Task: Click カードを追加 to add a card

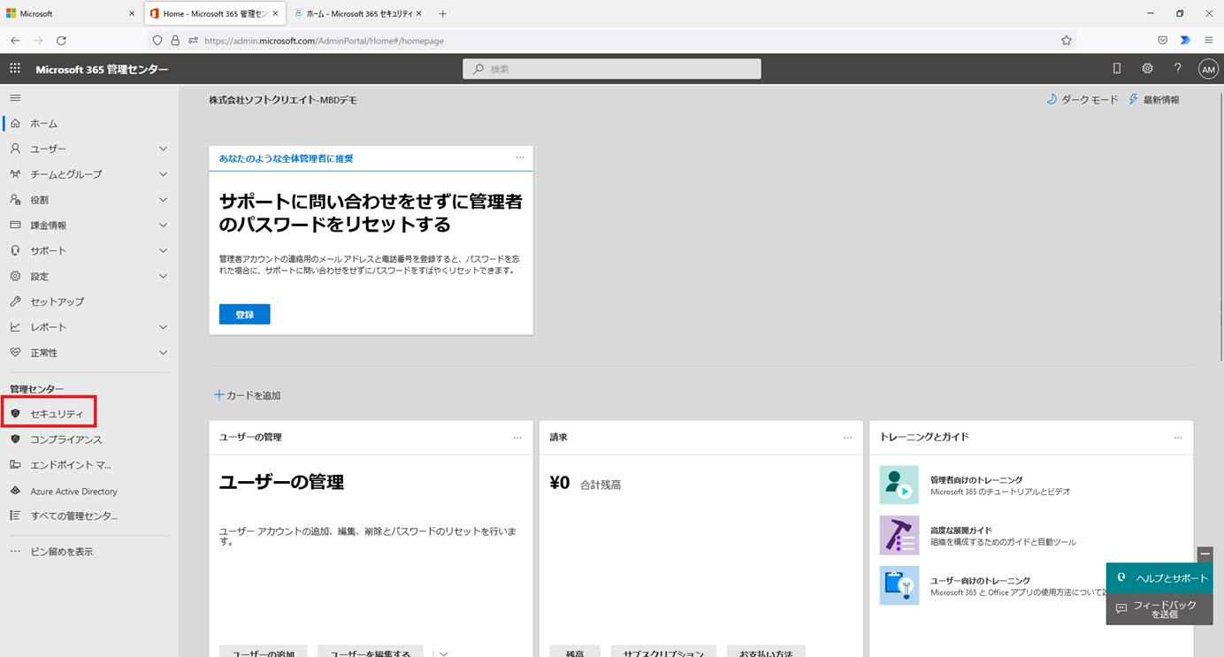Action: [248, 395]
